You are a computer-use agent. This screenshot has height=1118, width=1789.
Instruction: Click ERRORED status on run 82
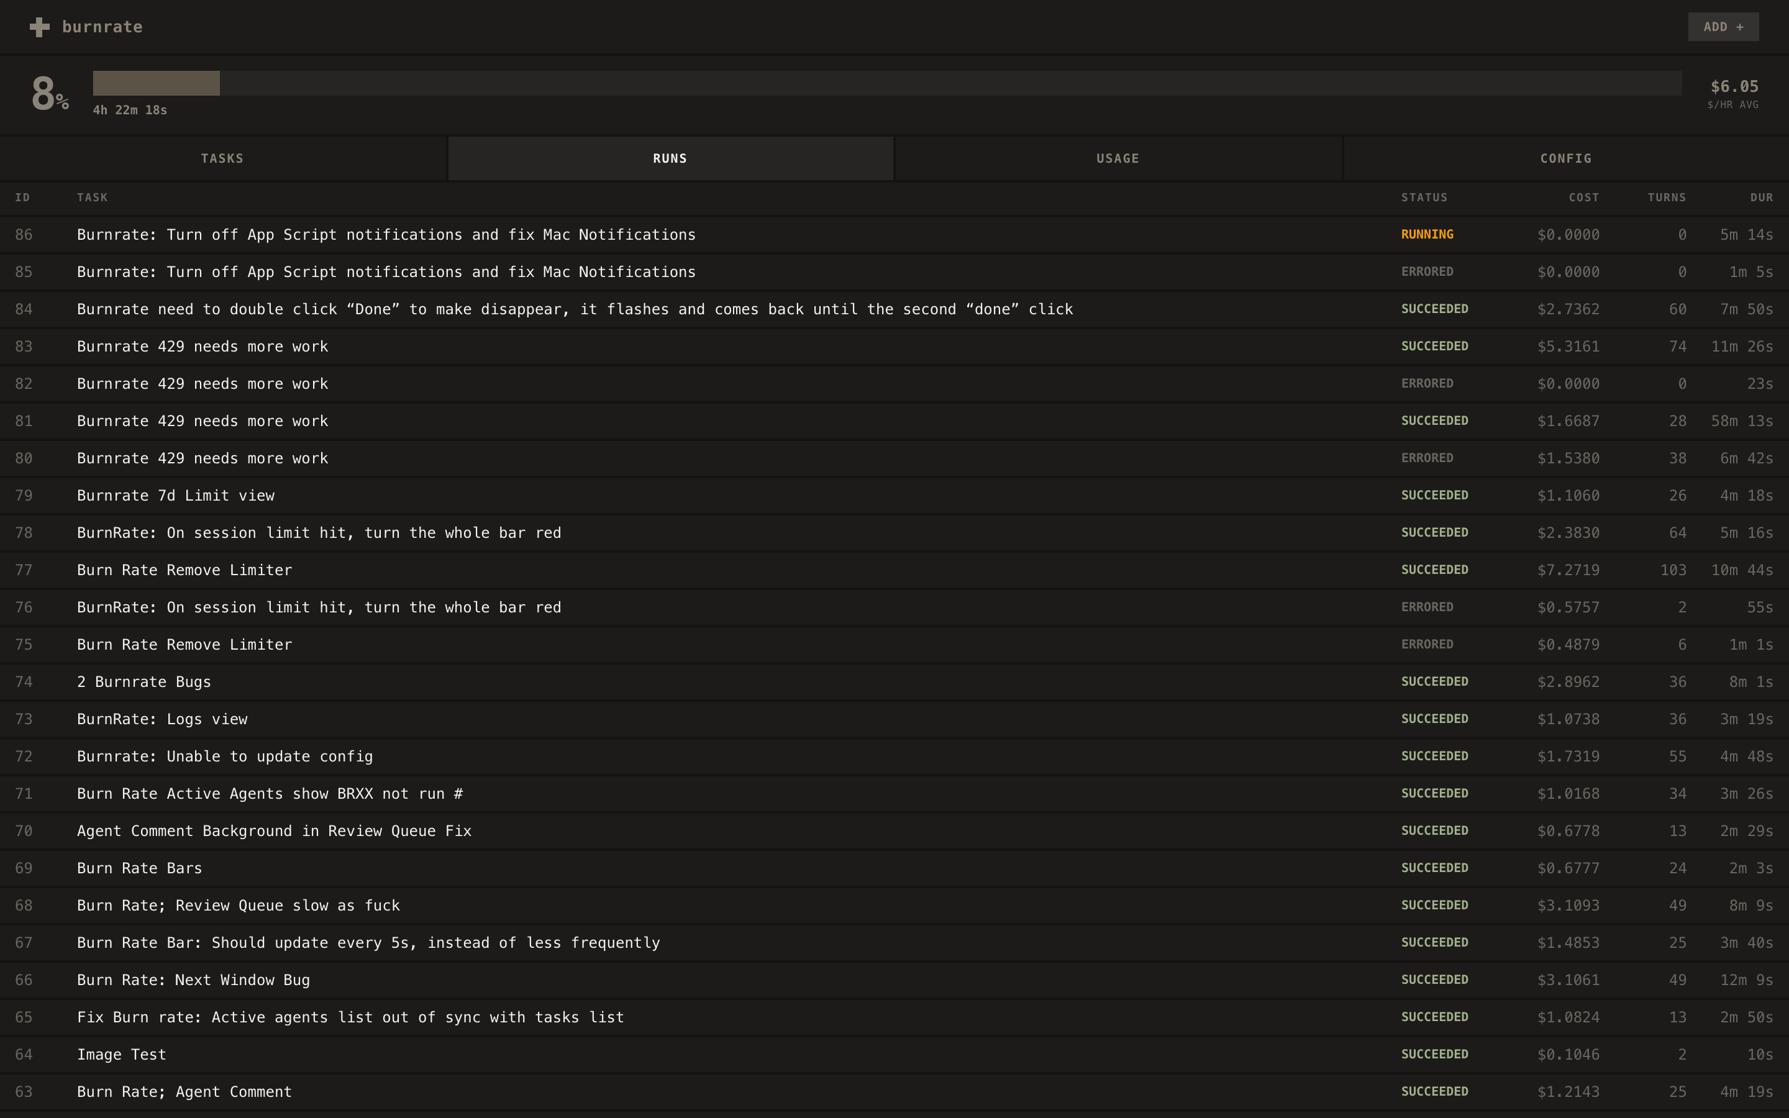(x=1427, y=384)
